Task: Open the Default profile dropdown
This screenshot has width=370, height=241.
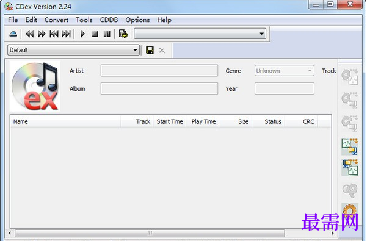Action: 73,50
